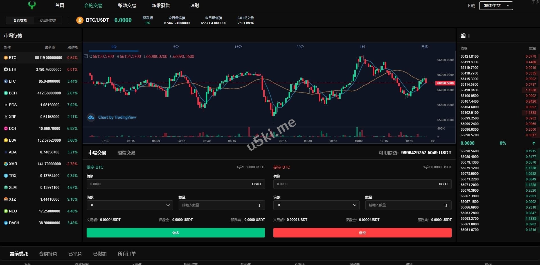Open the 幣幣交易 navigation menu item
Viewport: 540px width, 265px height.
[x=127, y=6]
